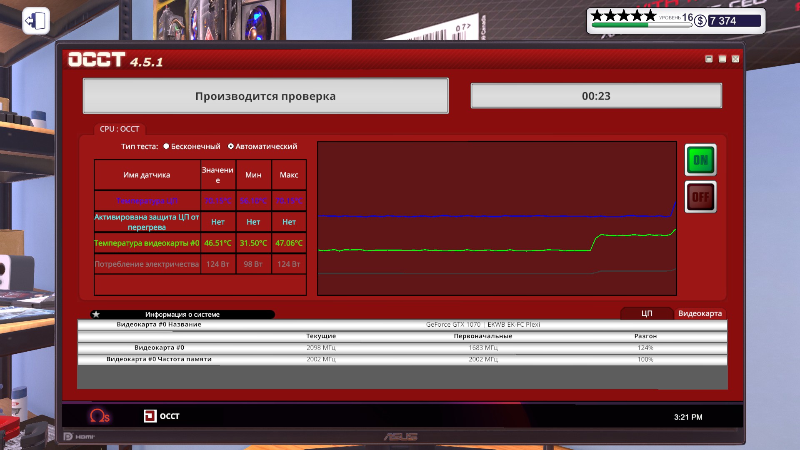Click the Производится проверка status button

(x=266, y=96)
